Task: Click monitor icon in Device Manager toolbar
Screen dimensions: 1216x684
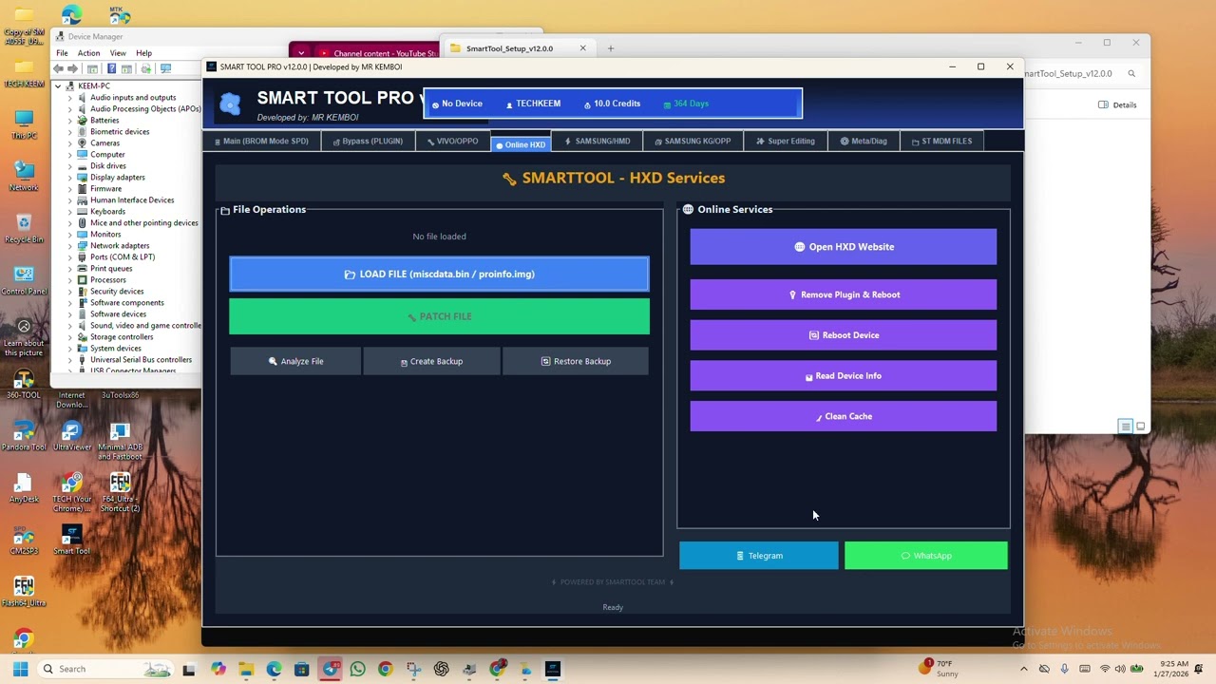Action: click(165, 68)
